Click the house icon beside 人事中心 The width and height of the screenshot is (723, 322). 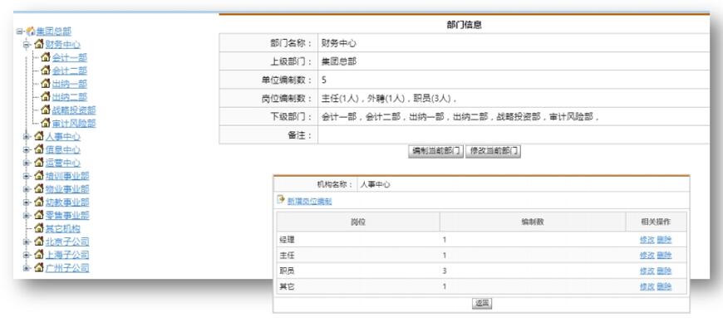pos(39,136)
